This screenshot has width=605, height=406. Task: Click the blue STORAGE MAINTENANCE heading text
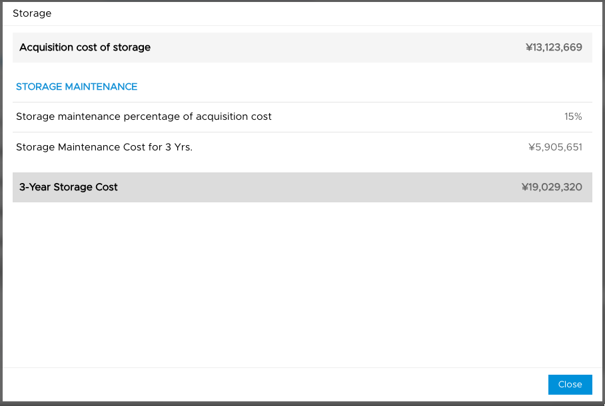tap(76, 87)
